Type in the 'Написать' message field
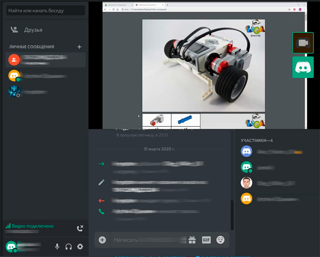Image resolution: width=320 pixels, height=257 pixels. tap(148, 240)
